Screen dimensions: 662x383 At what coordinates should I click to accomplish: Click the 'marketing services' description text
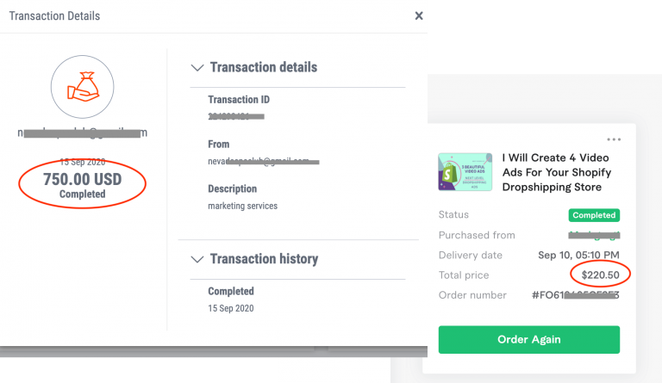pos(242,206)
